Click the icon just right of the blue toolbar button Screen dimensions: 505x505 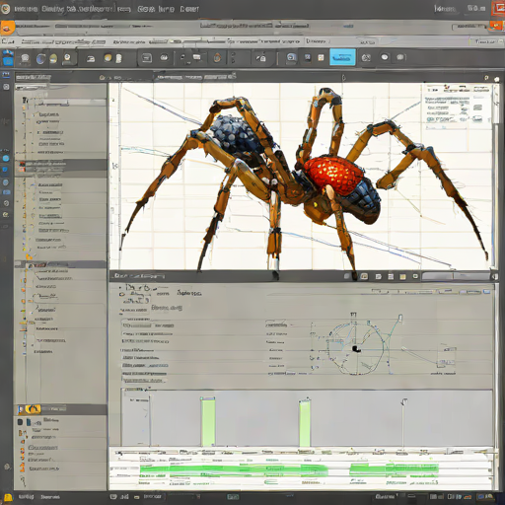pyautogui.click(x=366, y=58)
